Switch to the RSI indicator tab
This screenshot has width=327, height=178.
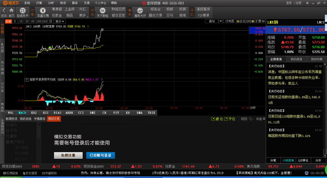pos(45,113)
